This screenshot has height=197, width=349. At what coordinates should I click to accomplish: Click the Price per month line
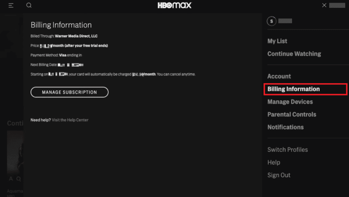pos(69,46)
